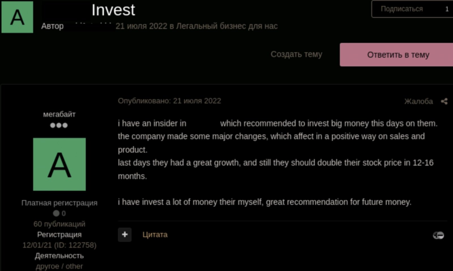The width and height of the screenshot is (453, 271).
Task: Report the post via Жалоба
Action: tap(419, 101)
